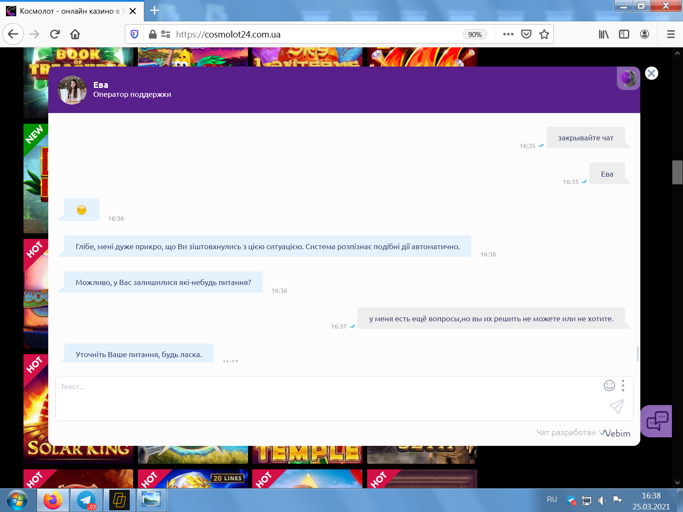Screen dimensions: 683x512
Task: Open the browser library
Action: [604, 34]
